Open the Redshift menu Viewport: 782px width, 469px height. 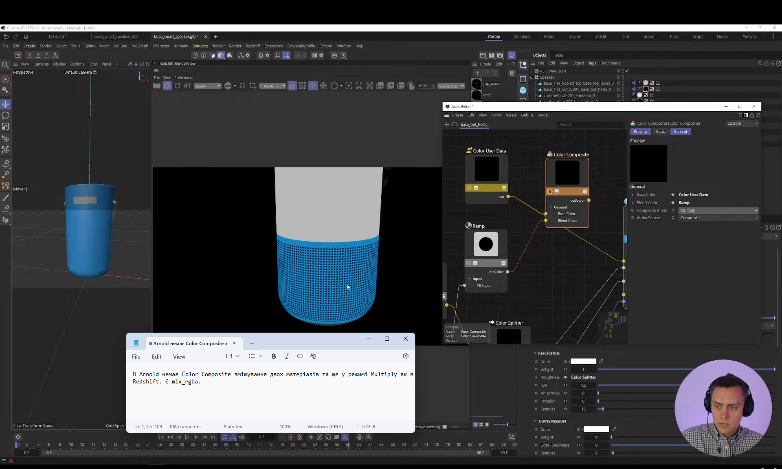point(253,46)
